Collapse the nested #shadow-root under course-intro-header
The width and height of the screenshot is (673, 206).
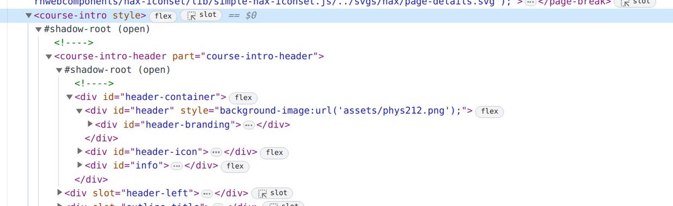[59, 70]
